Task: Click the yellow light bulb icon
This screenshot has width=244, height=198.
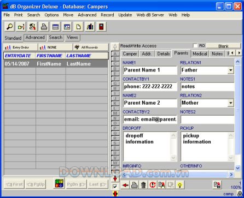Action: tap(180, 185)
